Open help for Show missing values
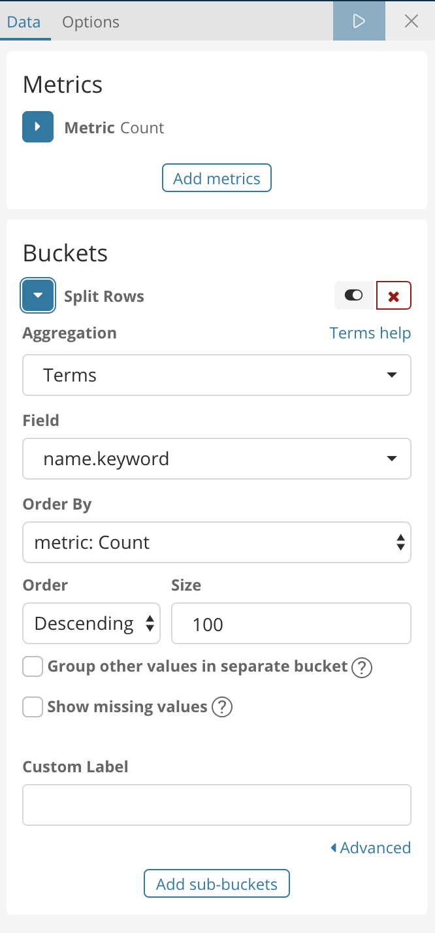Image resolution: width=435 pixels, height=933 pixels. click(x=222, y=707)
